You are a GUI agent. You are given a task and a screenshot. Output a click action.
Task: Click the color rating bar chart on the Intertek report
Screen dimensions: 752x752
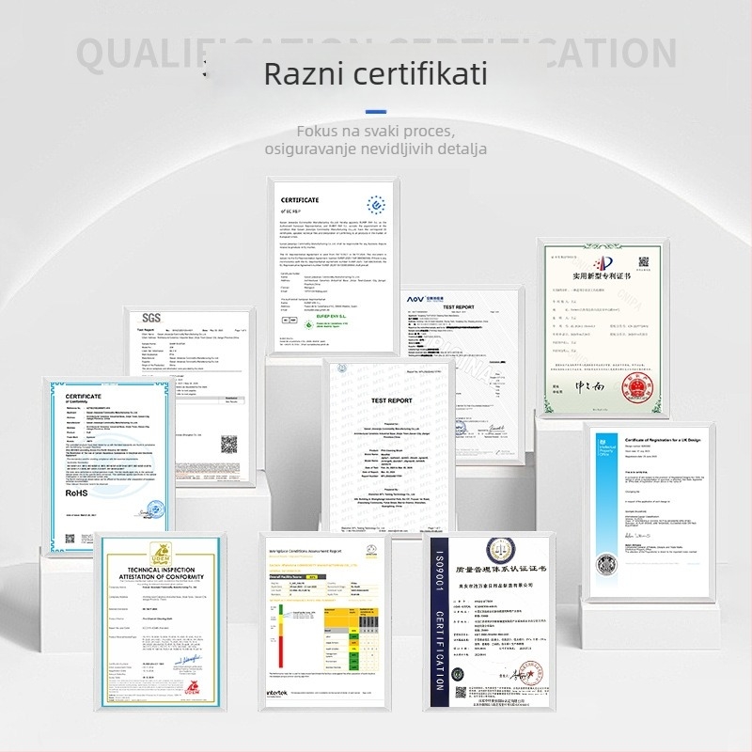tap(281, 636)
